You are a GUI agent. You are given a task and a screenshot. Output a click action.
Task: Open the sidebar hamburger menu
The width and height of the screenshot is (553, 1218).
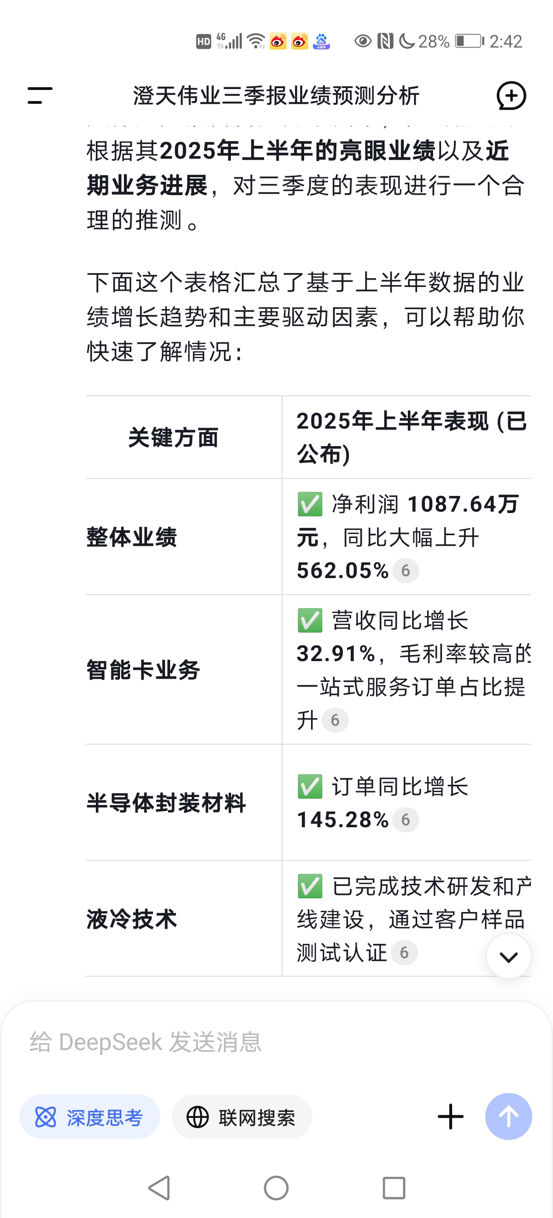[x=40, y=96]
